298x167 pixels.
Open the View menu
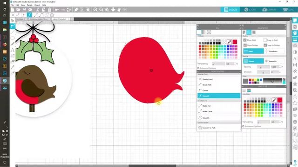[x=23, y=5]
